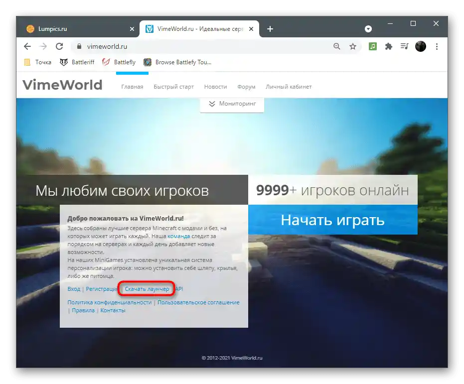Expand the Мониторинг dropdown panel
This screenshot has height=384, width=464.
[x=232, y=104]
